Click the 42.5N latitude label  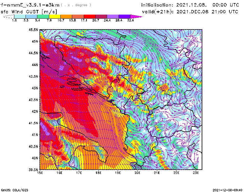click(x=33, y=100)
